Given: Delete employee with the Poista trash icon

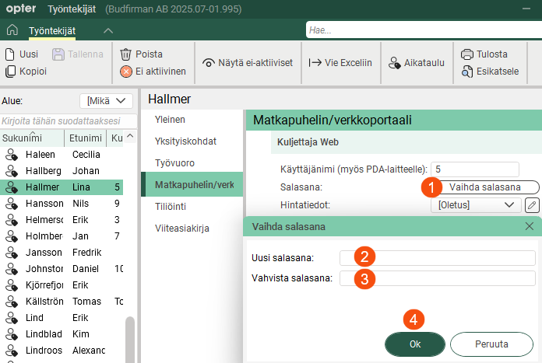Looking at the screenshot, I should coord(125,54).
